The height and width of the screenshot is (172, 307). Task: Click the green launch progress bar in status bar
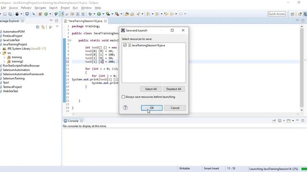click(304, 169)
